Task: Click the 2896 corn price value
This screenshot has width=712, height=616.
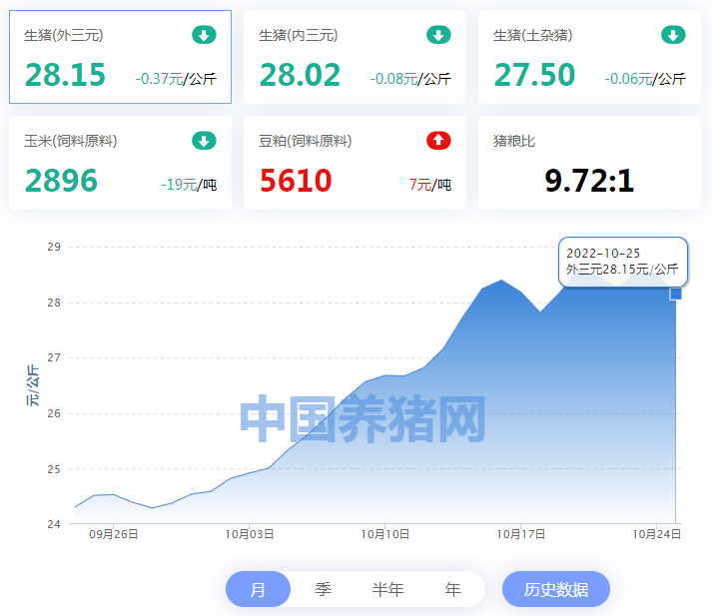Action: click(x=61, y=181)
